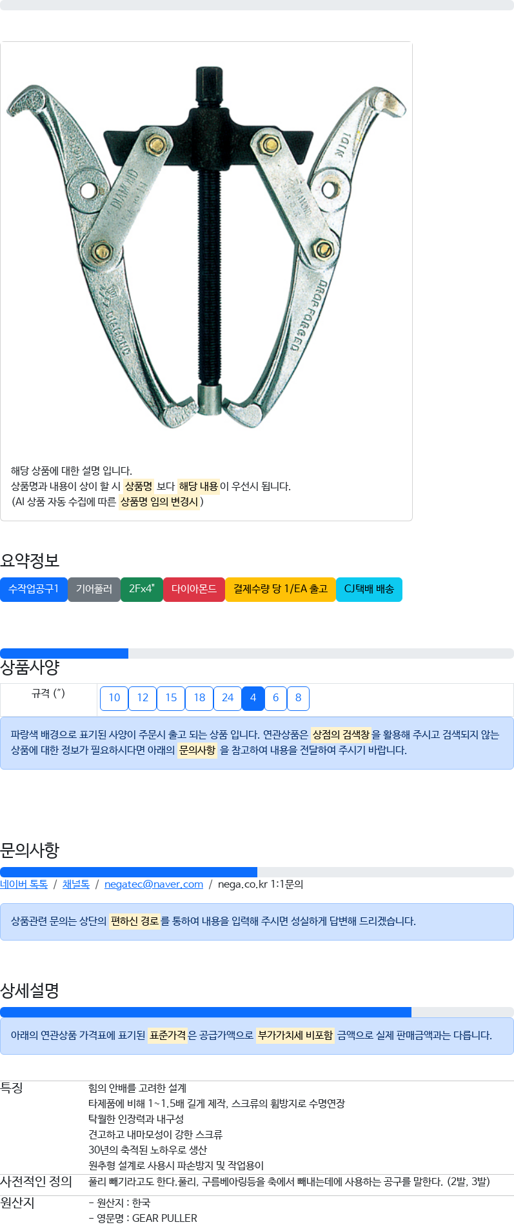Screen dimensions: 514x1227
Task: Click the blue progress bar under 상세설명
Action: click(x=206, y=1012)
